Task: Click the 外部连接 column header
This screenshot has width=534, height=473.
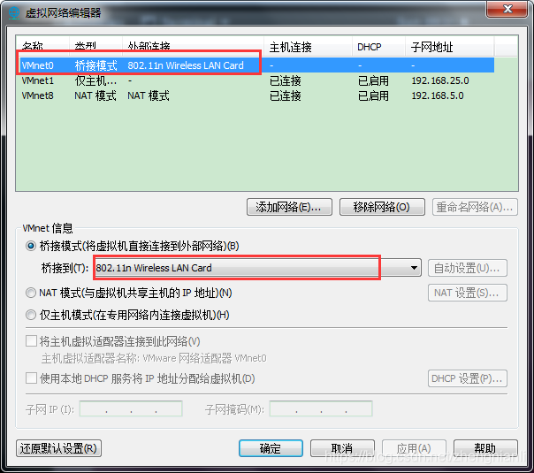Action: 193,47
